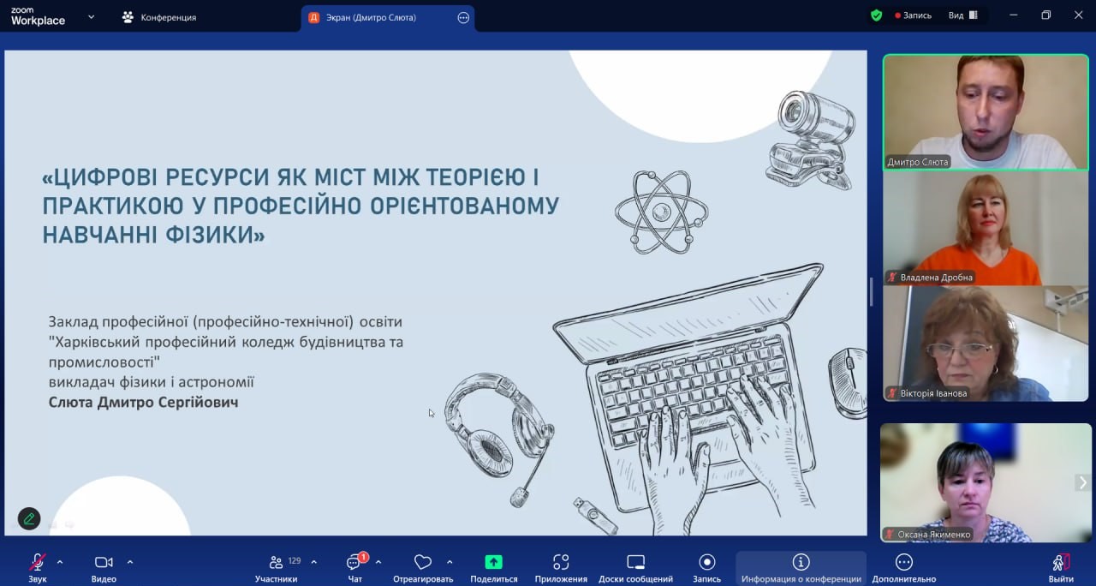1096x586 pixels.
Task: Open the Вид view layout button
Action: 962,15
